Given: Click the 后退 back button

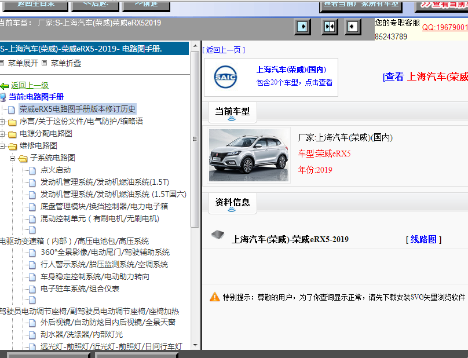Looking at the screenshot, I should (x=95, y=5).
